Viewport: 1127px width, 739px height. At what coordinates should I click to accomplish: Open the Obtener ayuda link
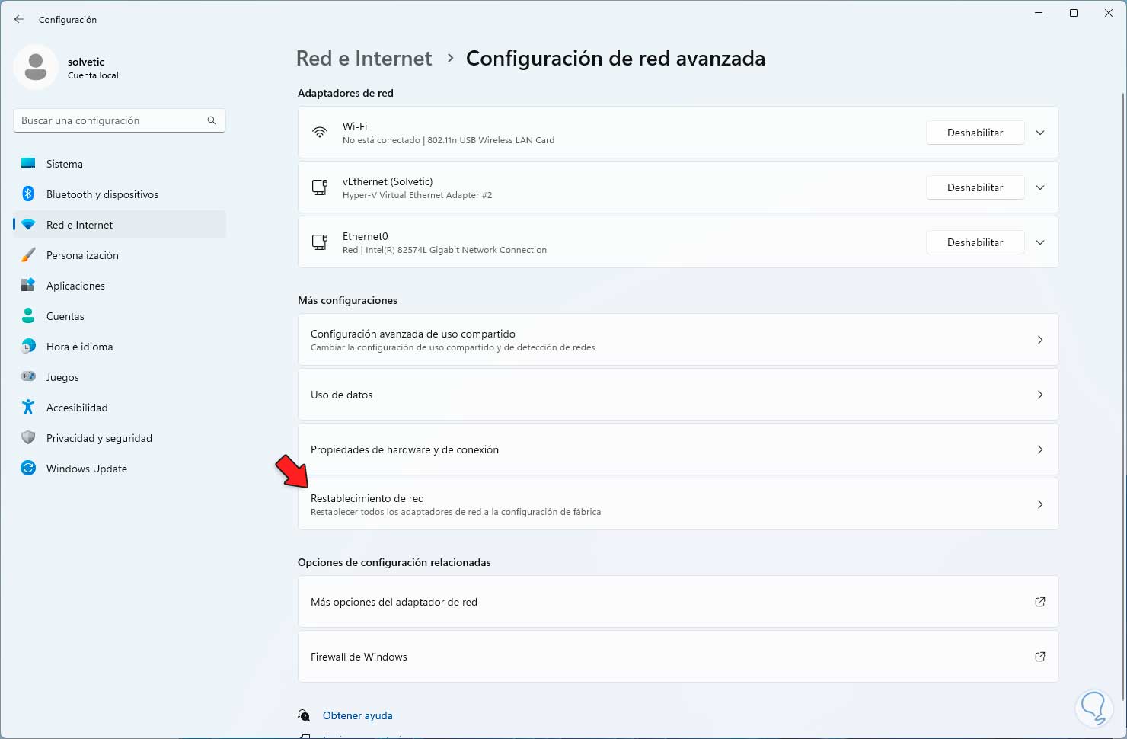click(358, 715)
